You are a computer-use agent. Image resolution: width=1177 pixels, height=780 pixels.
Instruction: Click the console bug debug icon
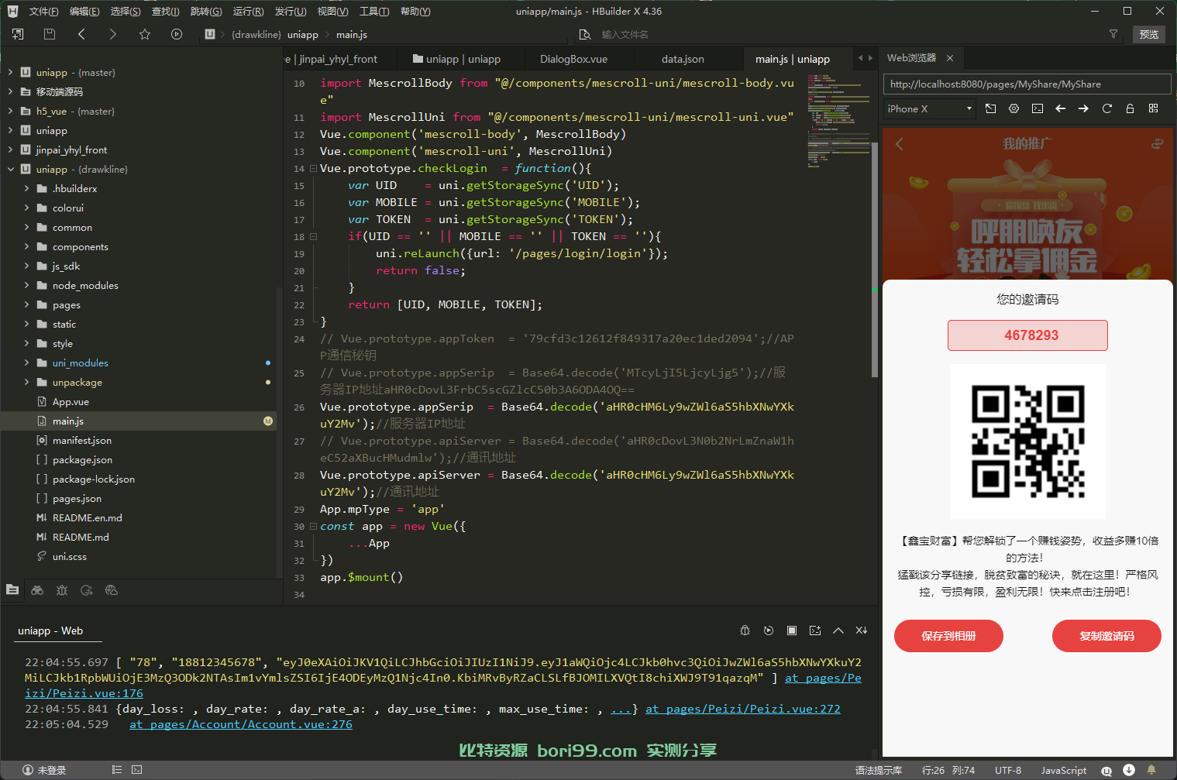click(x=745, y=631)
